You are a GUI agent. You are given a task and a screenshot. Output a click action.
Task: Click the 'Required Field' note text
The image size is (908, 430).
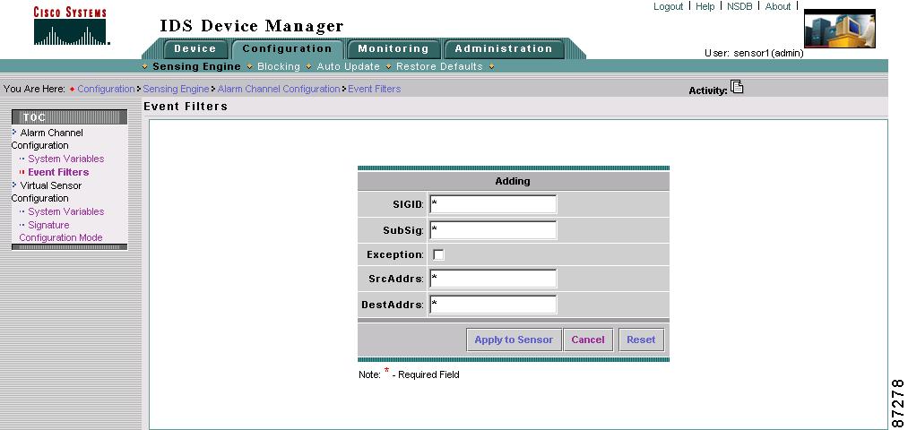tap(428, 375)
